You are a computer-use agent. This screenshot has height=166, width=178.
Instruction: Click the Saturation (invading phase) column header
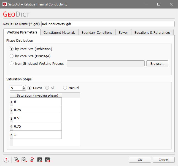37,95
